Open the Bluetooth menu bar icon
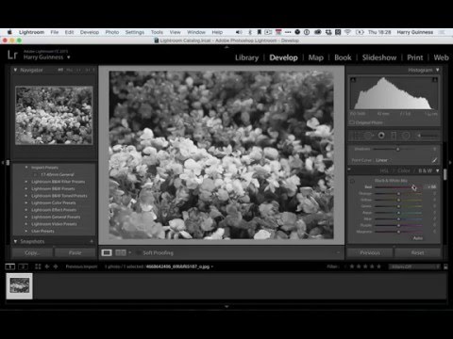453x339 pixels. [x=250, y=32]
